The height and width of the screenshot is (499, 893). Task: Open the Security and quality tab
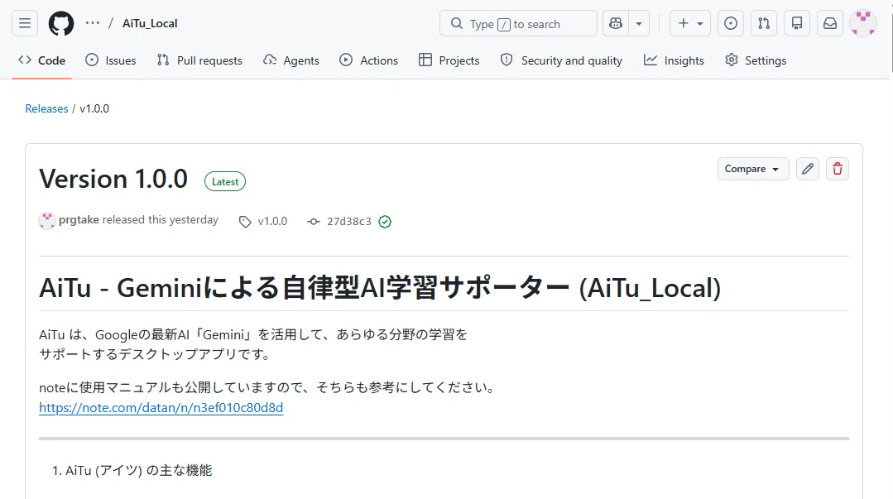(x=561, y=60)
